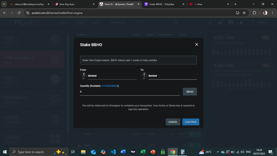
Task: Open Outlook from the taskbar
Action: coord(93,152)
